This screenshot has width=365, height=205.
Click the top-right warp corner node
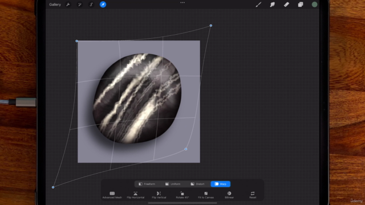[x=211, y=26]
